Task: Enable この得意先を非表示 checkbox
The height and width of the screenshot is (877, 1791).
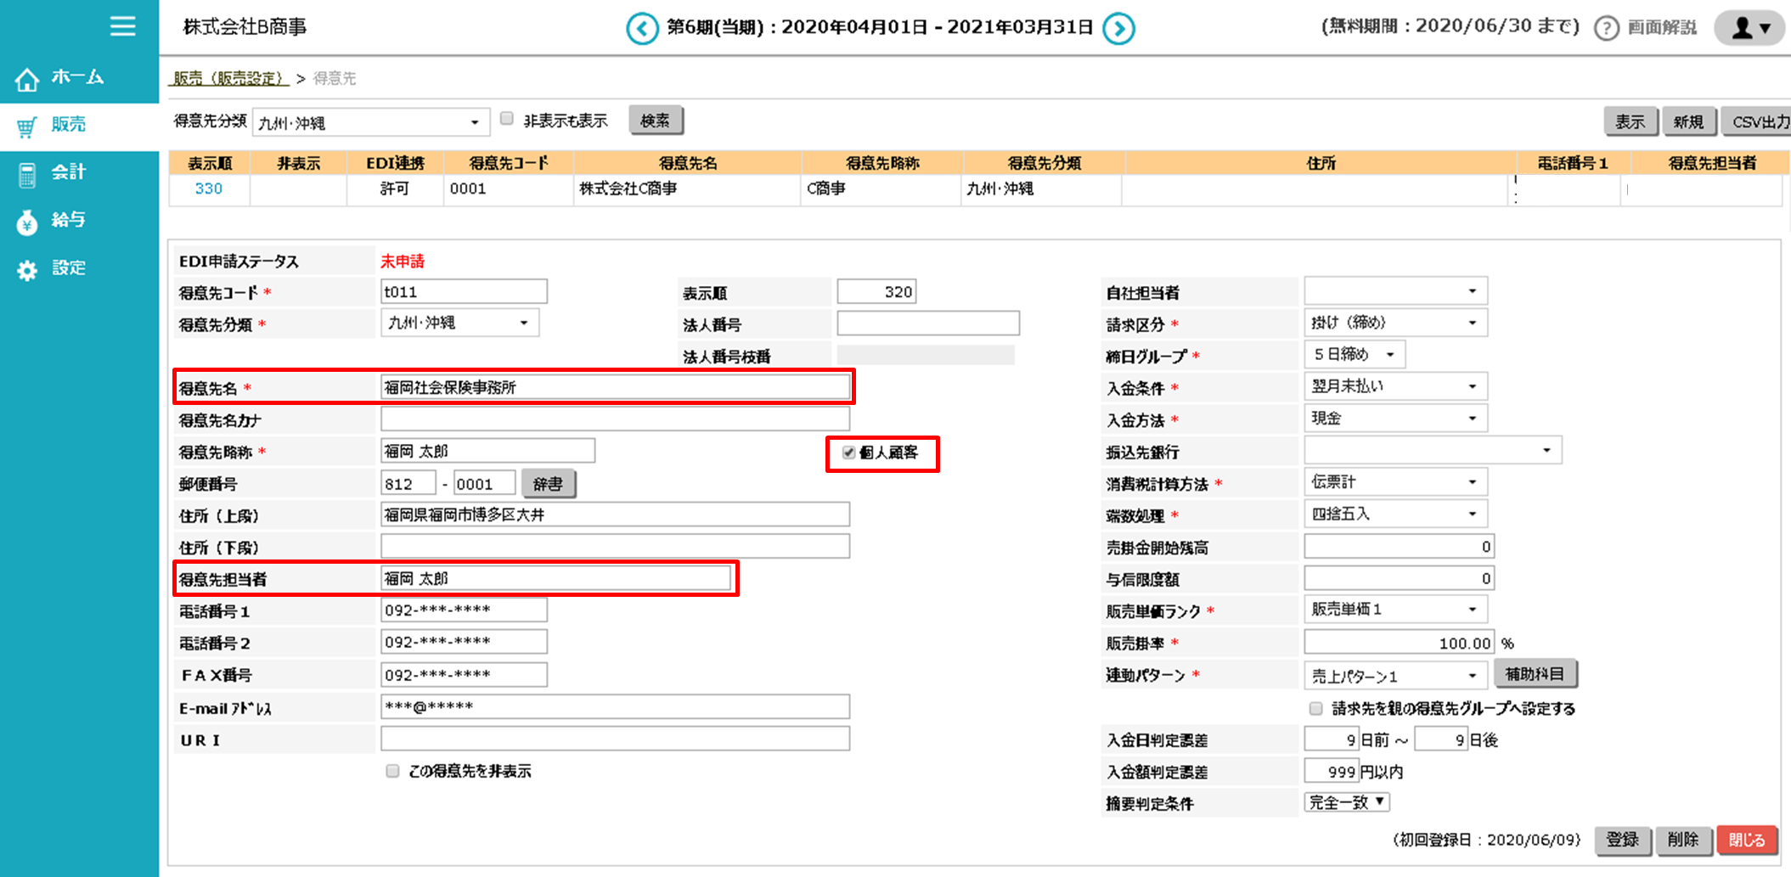Action: [392, 771]
